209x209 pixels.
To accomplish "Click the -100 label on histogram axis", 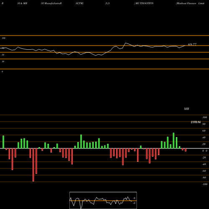I will (205, 184).
